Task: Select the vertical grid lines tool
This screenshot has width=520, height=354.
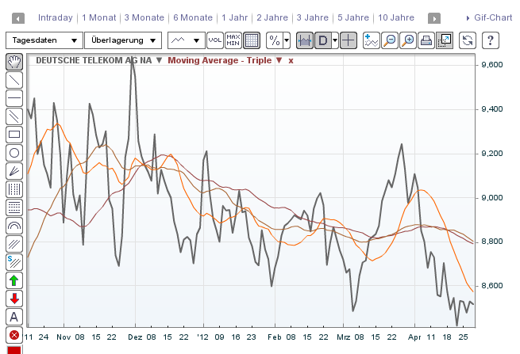Action: 14,189
